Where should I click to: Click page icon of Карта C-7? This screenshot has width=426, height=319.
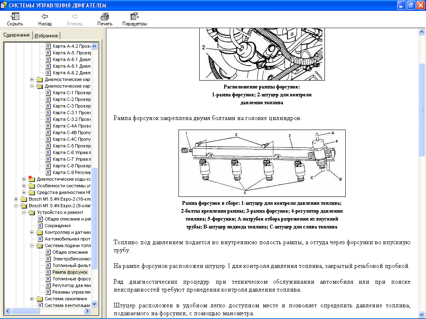(x=48, y=159)
